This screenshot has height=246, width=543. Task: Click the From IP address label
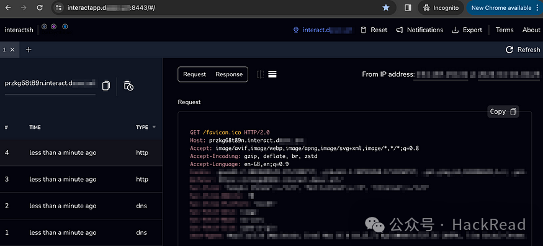388,74
